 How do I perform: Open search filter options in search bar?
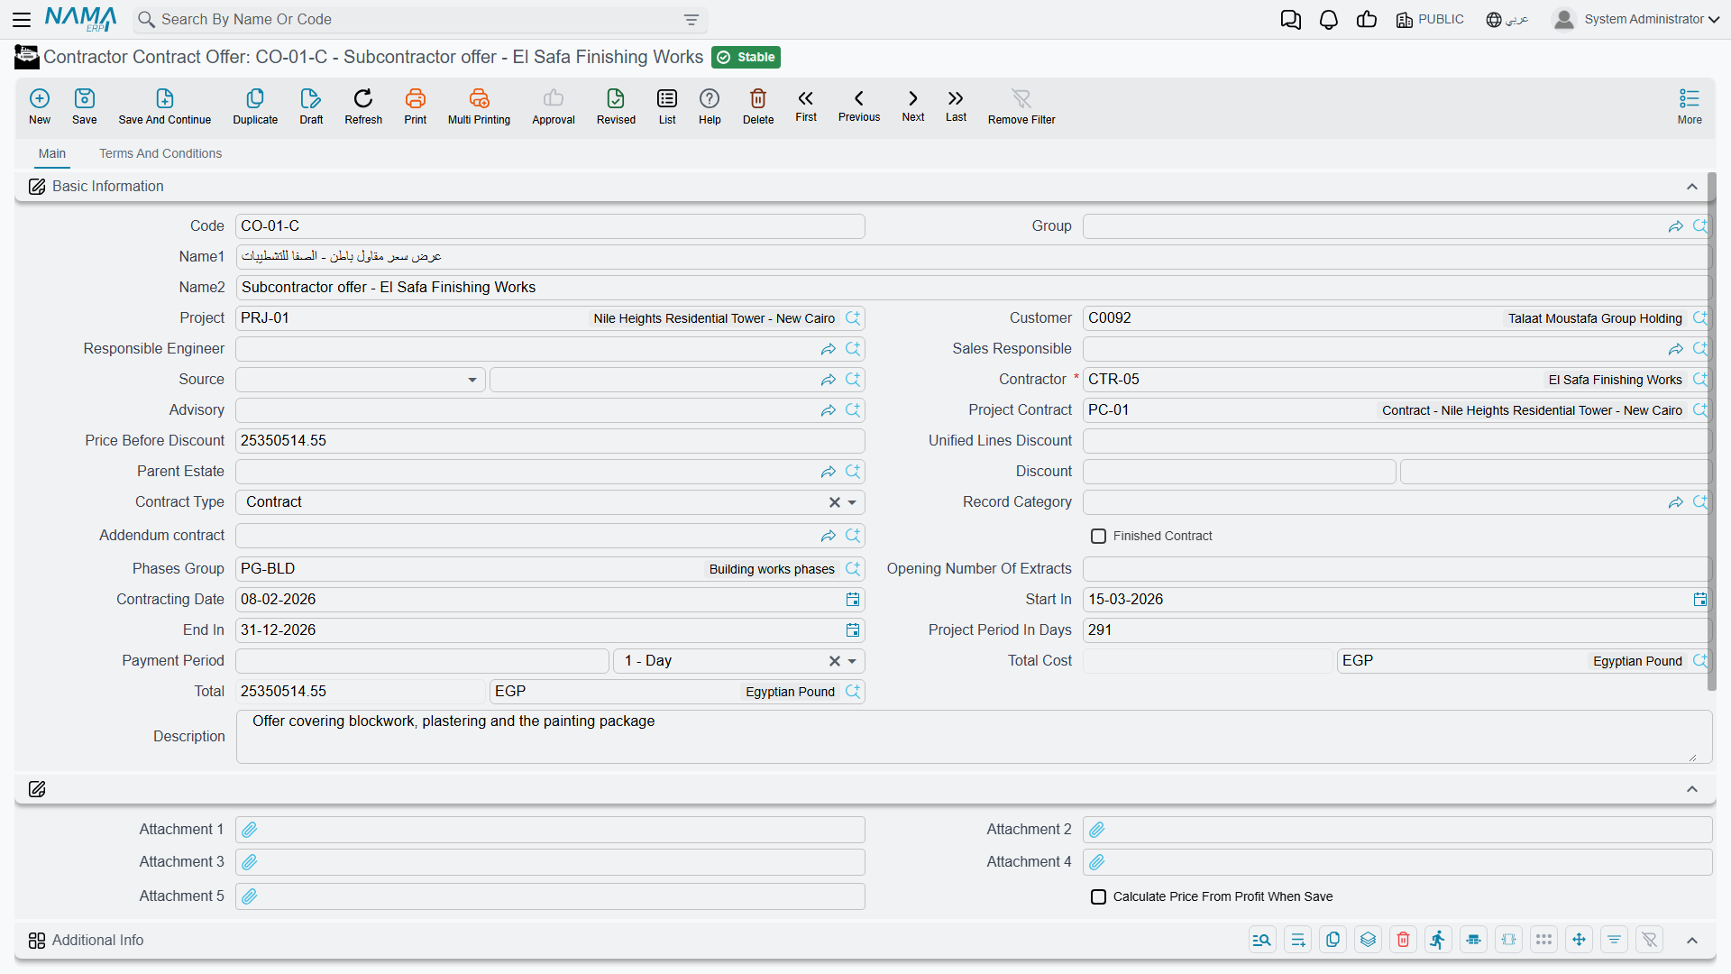(x=691, y=20)
